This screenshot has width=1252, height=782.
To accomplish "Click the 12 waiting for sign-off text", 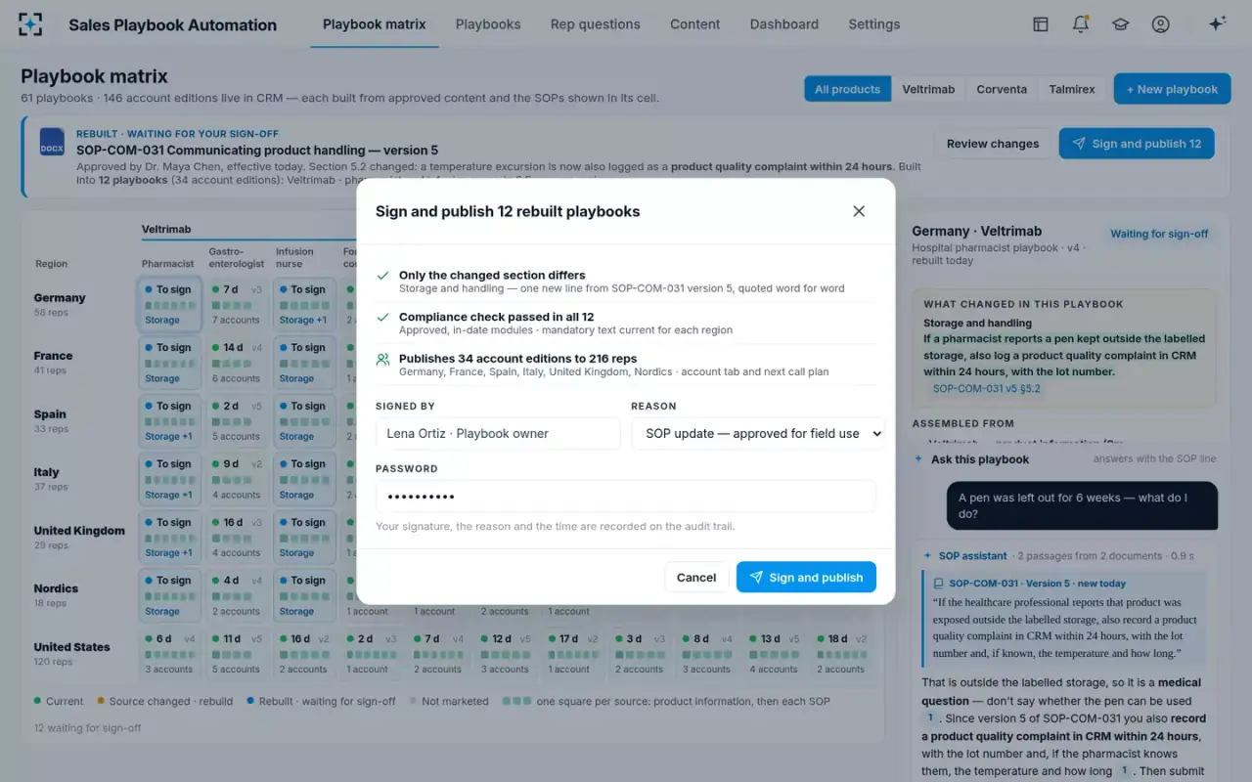I will pos(88,728).
